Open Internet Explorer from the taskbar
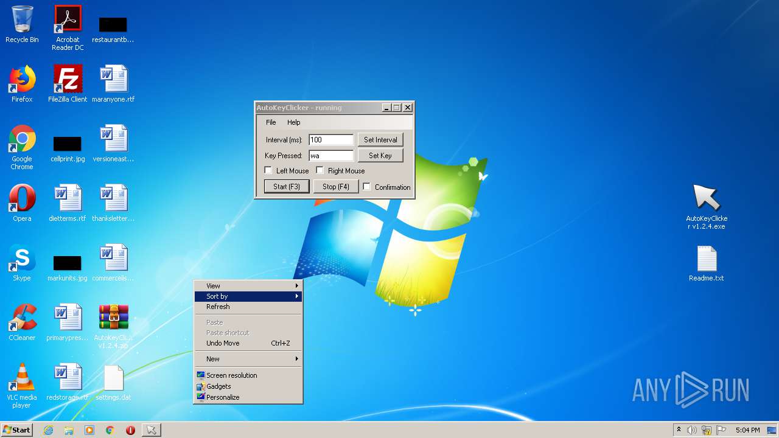This screenshot has width=779, height=438. point(48,430)
